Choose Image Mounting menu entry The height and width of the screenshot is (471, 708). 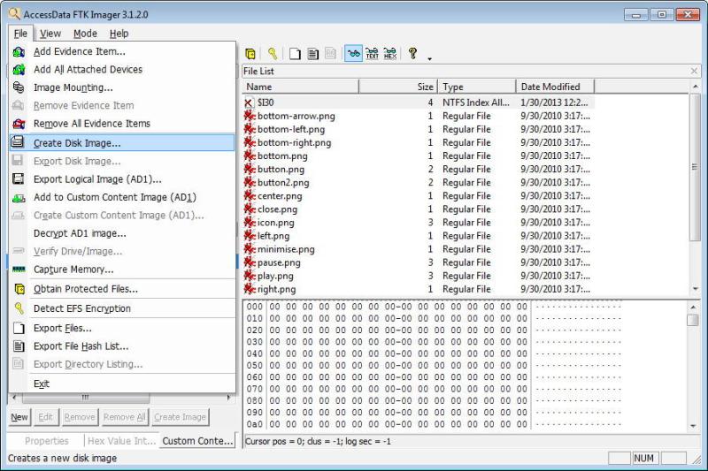click(122, 87)
